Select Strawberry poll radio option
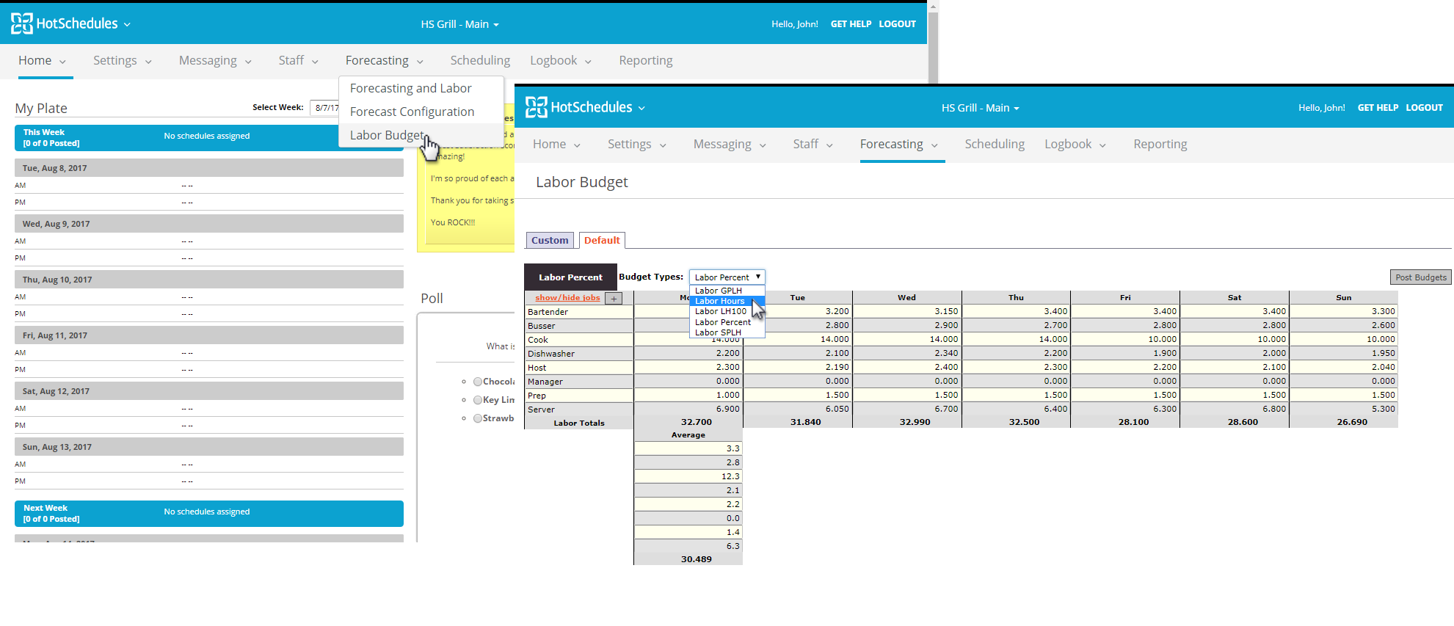This screenshot has height=626, width=1454. pyautogui.click(x=478, y=418)
